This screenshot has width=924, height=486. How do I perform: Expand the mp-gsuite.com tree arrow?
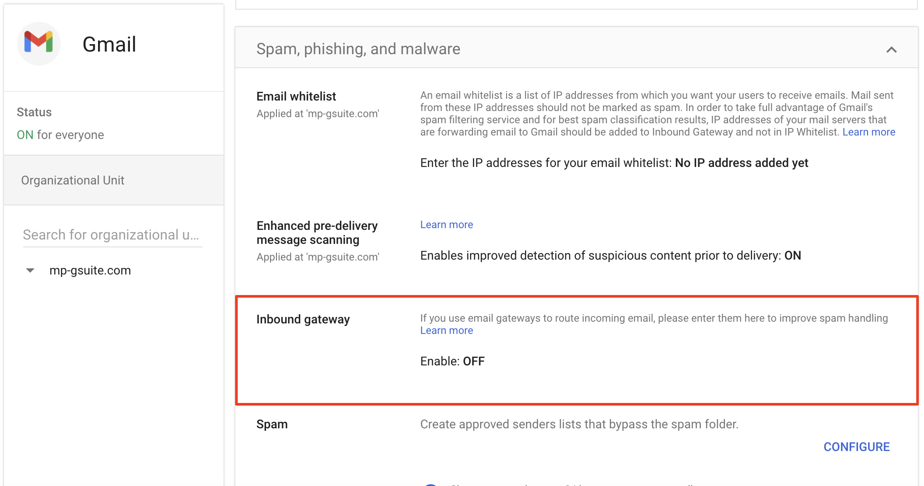(30, 271)
